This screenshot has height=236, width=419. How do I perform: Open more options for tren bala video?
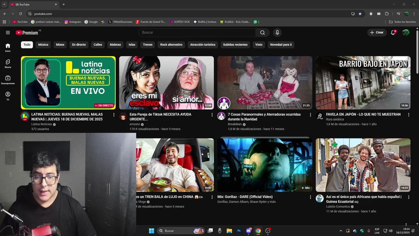tap(212, 197)
